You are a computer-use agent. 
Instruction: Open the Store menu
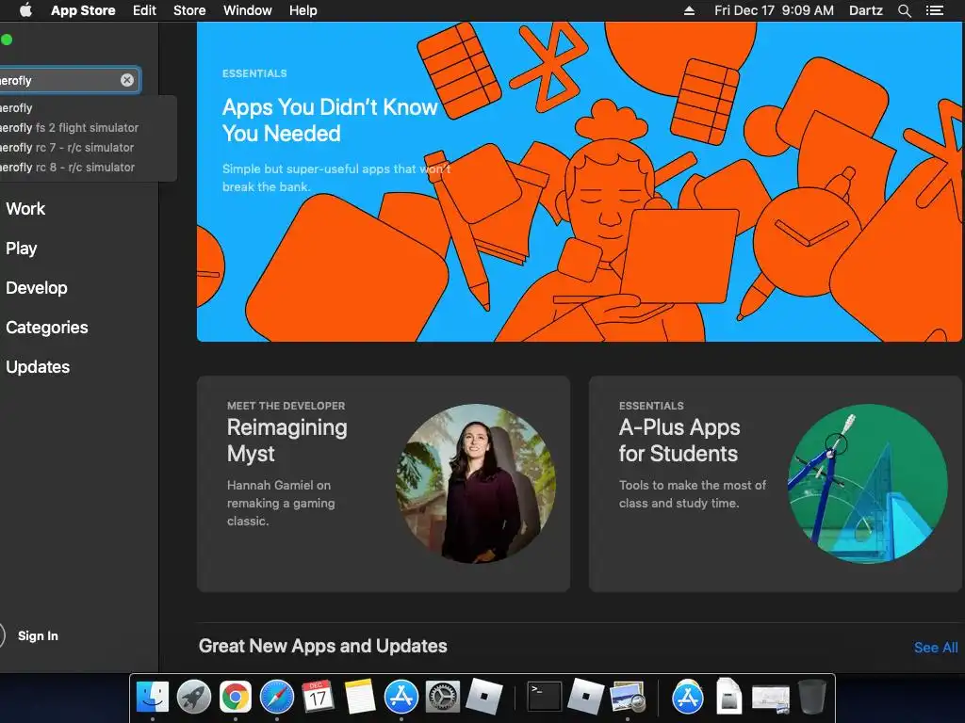189,10
